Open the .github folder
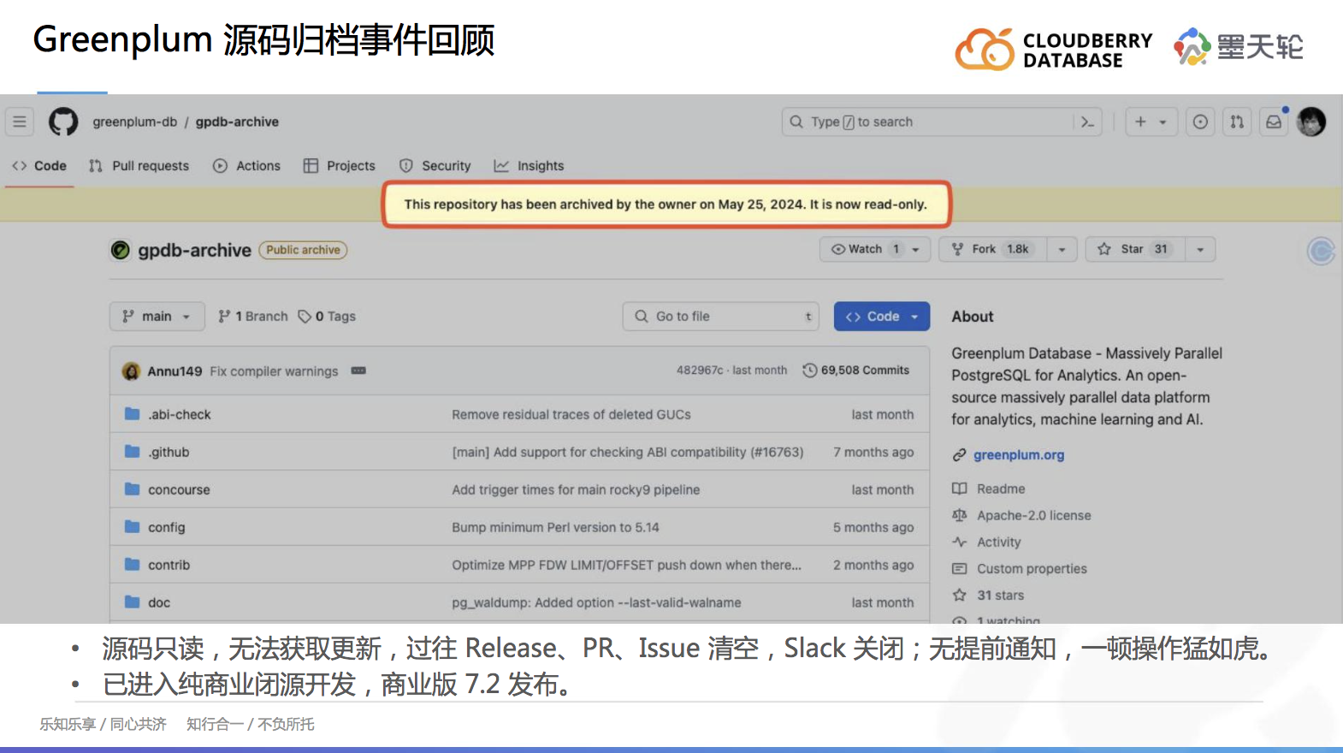The image size is (1343, 753). [169, 452]
